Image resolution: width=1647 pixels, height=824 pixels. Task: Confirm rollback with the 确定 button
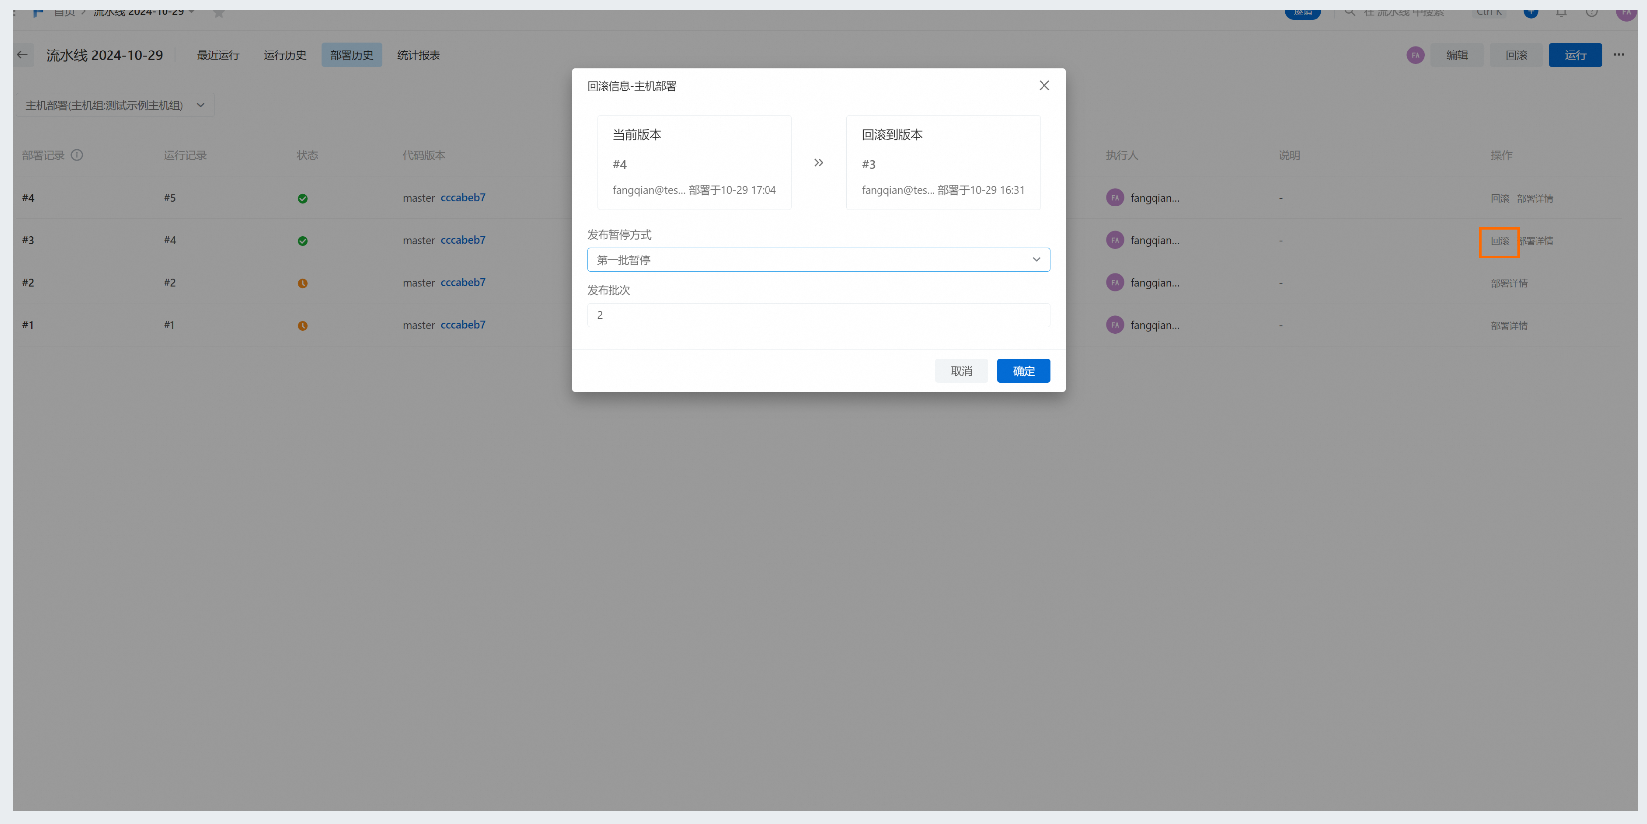point(1024,371)
